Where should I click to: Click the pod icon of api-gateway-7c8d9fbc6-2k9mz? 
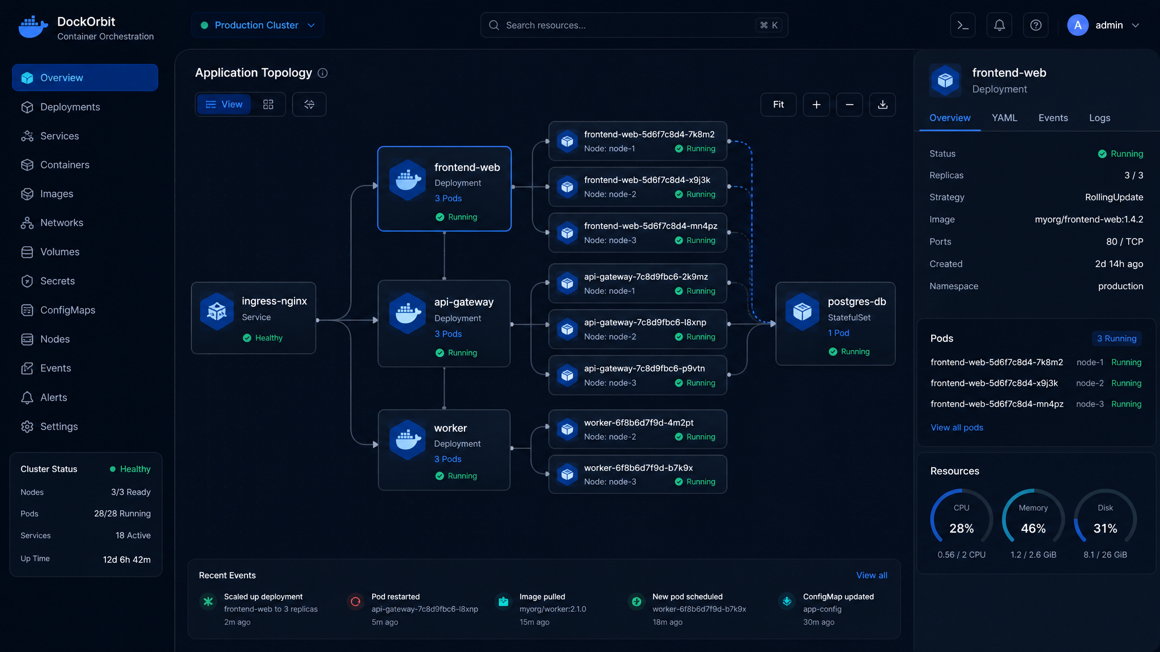tap(567, 284)
